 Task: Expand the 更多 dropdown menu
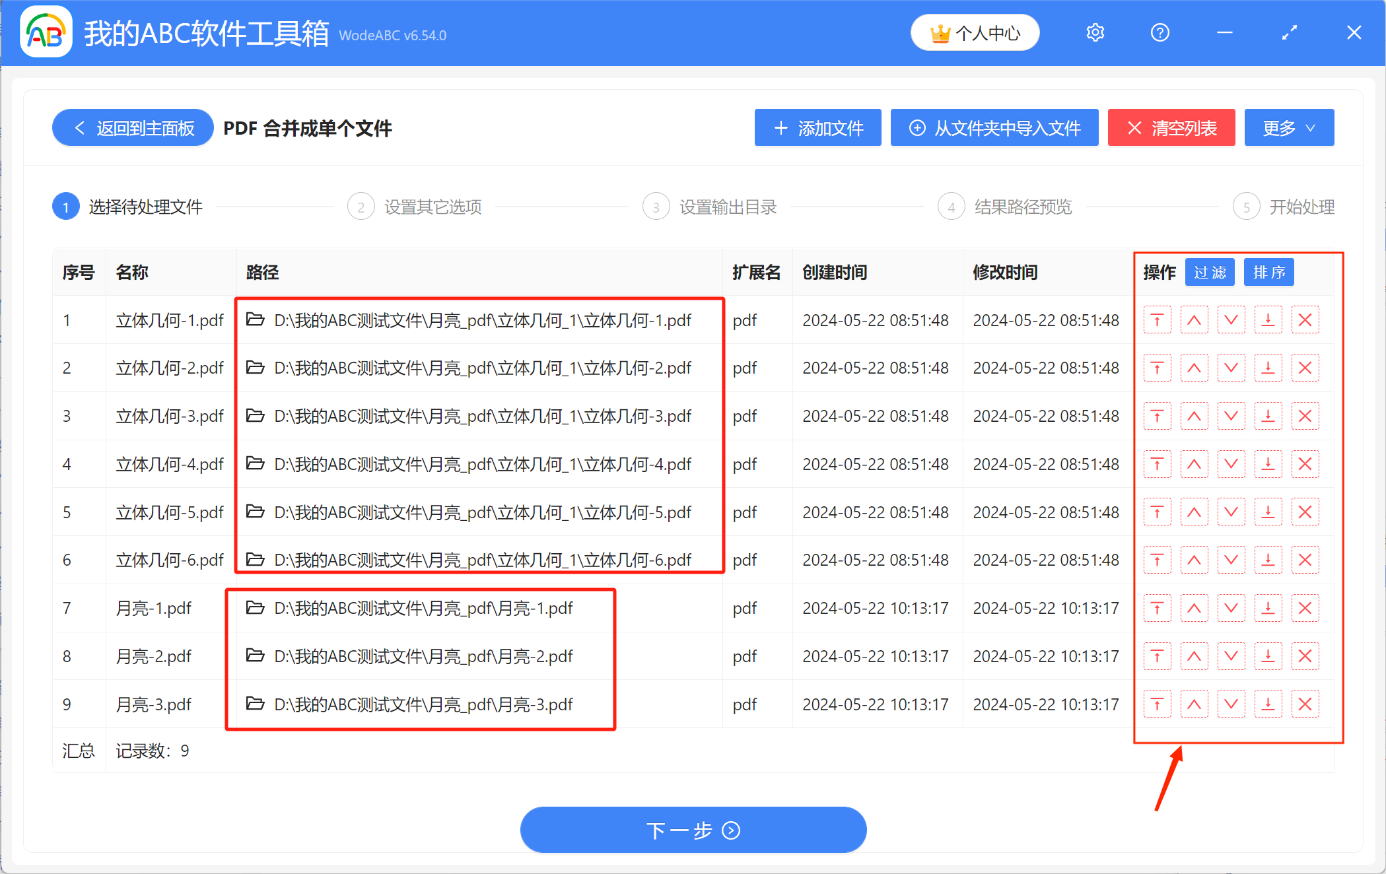(1288, 127)
